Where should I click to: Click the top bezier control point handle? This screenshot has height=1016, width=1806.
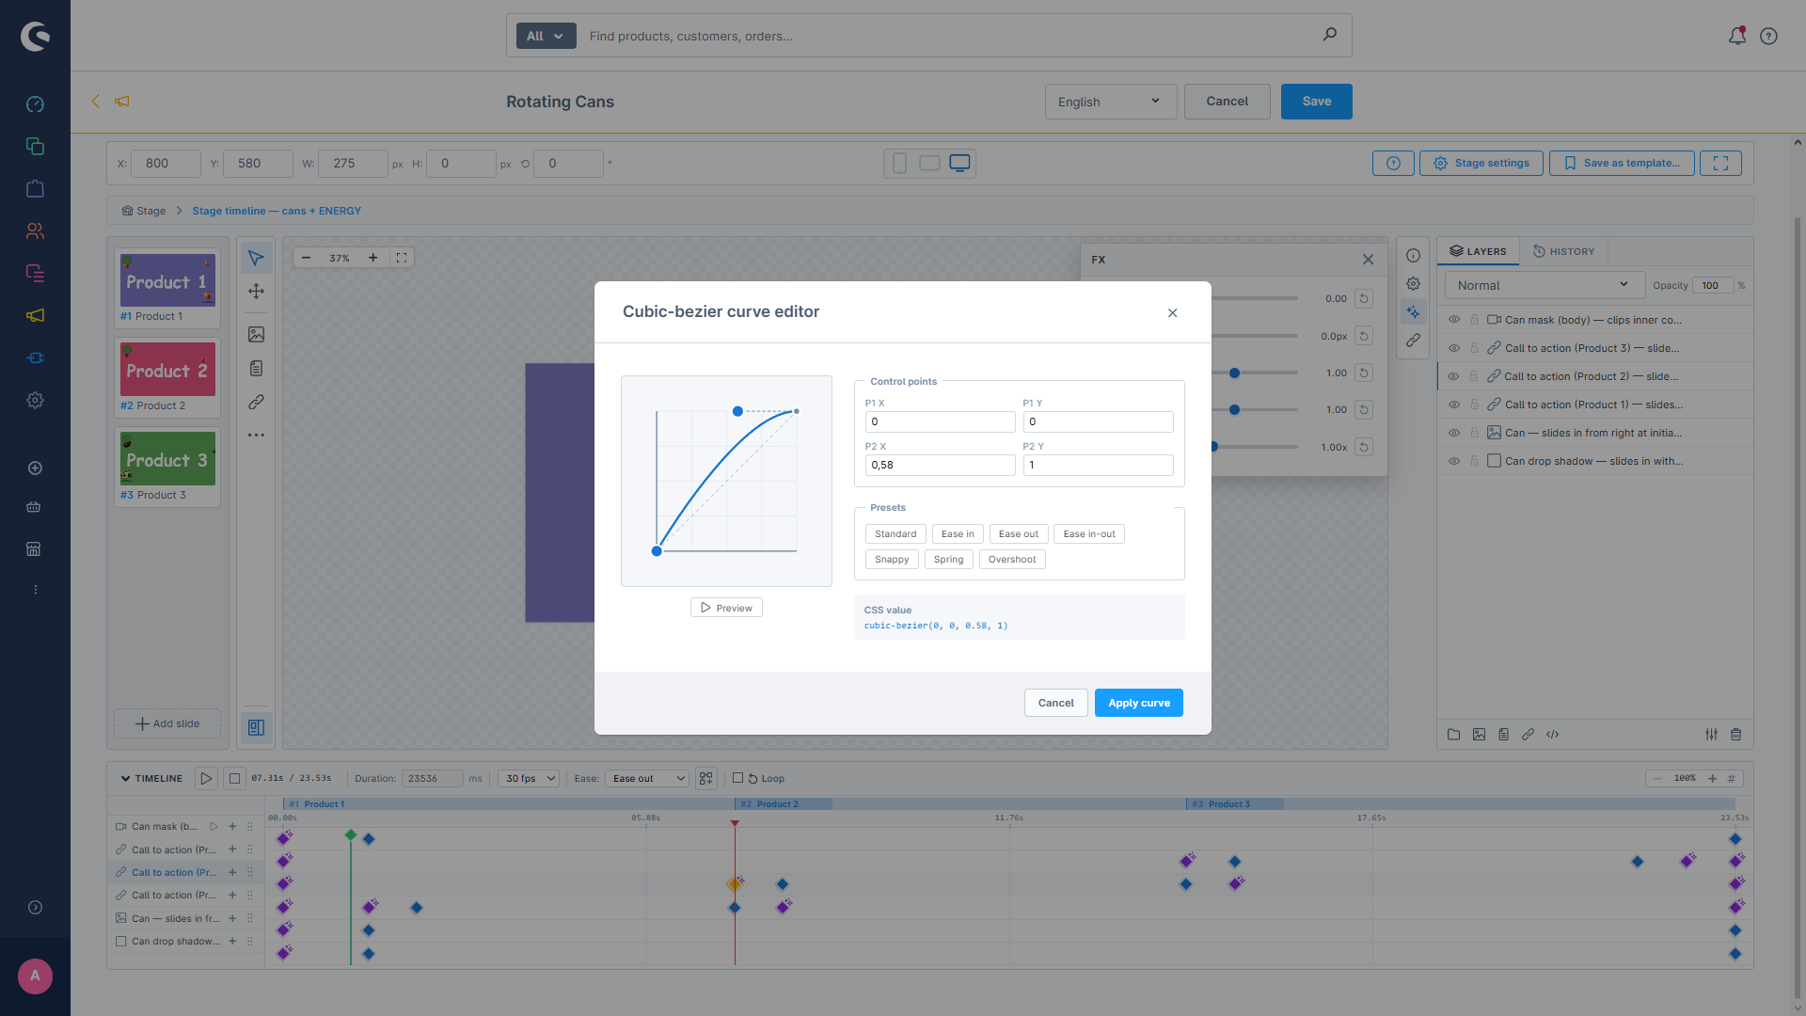(x=737, y=411)
